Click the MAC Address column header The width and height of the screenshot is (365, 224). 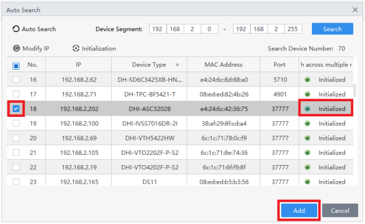(x=223, y=65)
